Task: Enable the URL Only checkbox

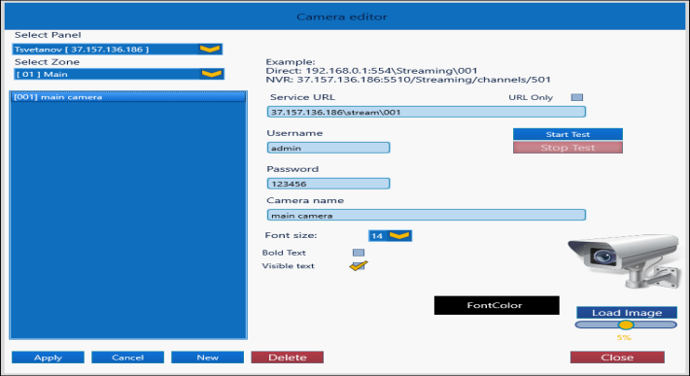Action: click(x=577, y=97)
